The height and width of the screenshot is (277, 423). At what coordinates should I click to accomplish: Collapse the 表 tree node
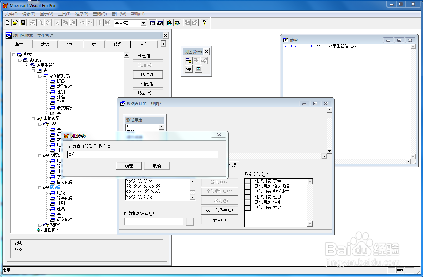[33, 70]
